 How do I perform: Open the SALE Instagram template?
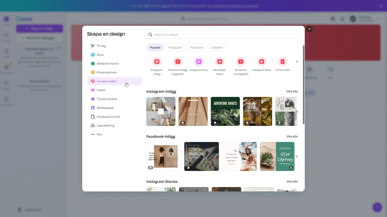(x=193, y=111)
